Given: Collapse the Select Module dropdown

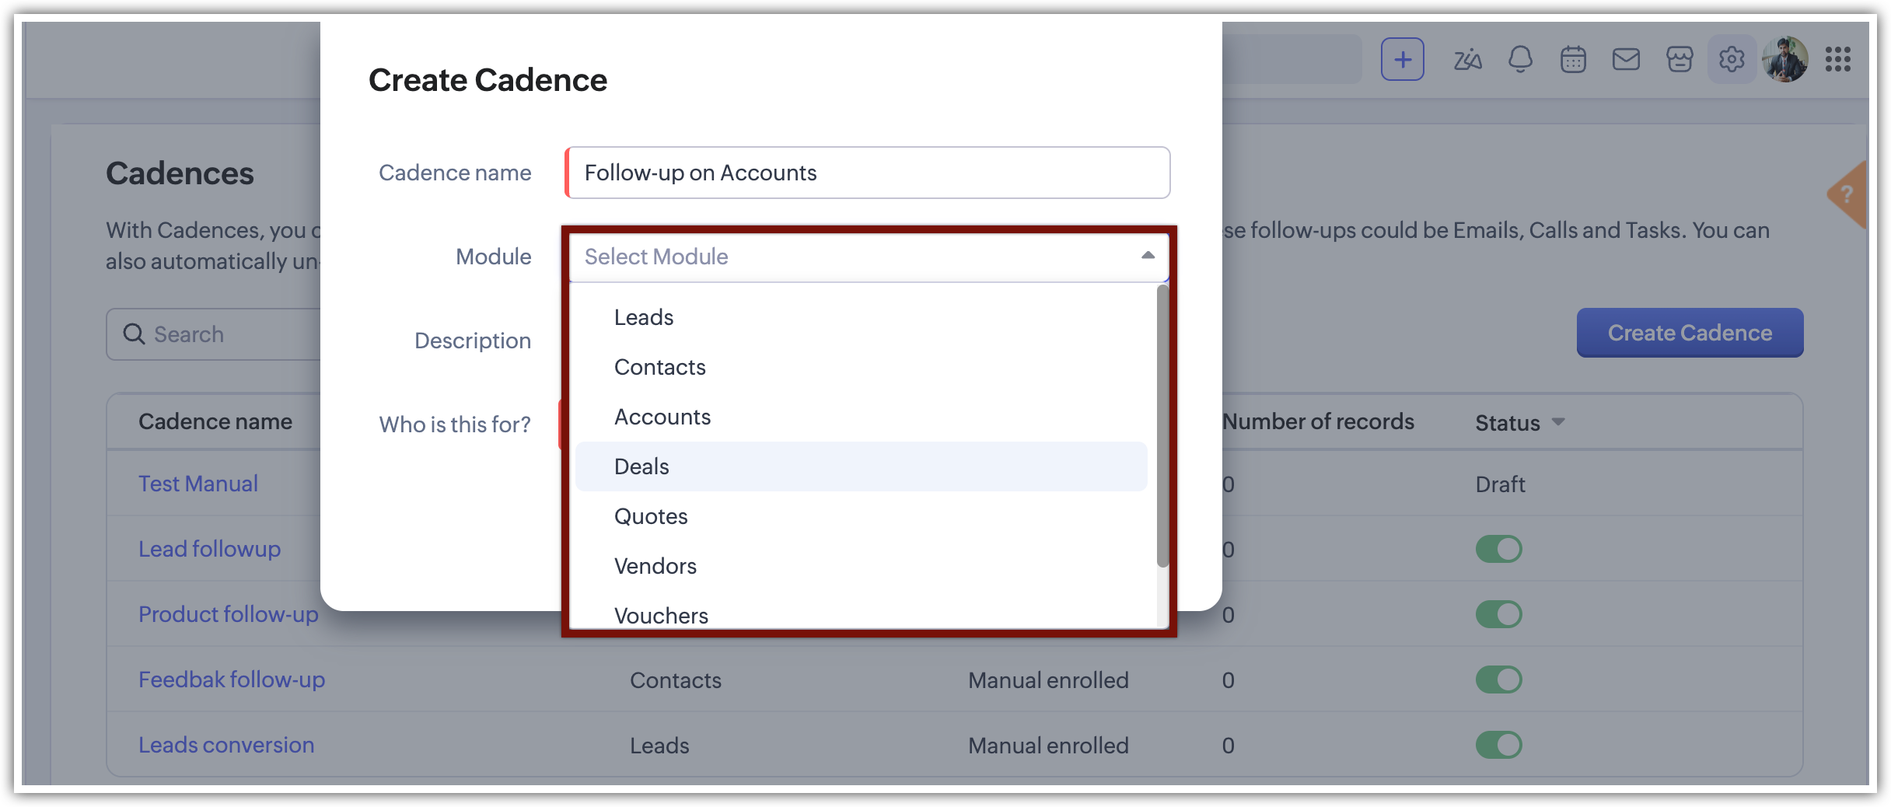Looking at the screenshot, I should [x=1148, y=256].
